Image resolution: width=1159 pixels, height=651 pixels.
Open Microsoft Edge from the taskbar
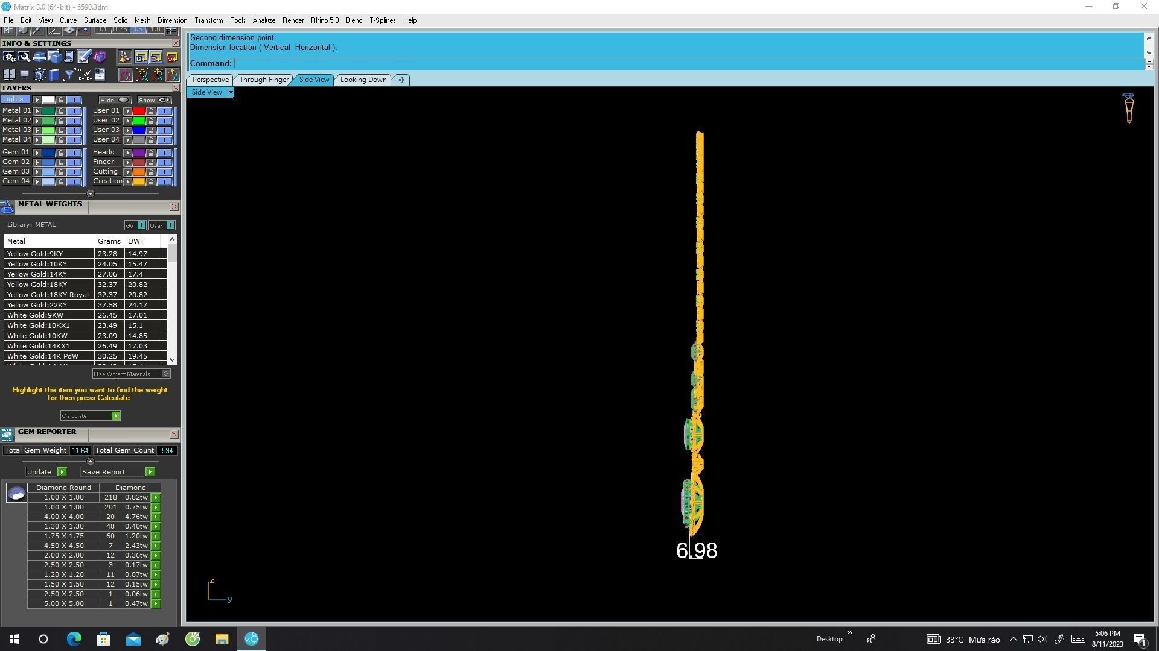74,639
